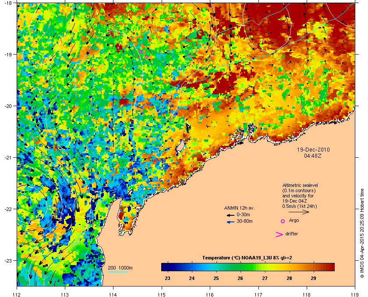Click the Temperature NOAA19_L3U colorbar title
Screen dimensions: 368x297
[247, 258]
